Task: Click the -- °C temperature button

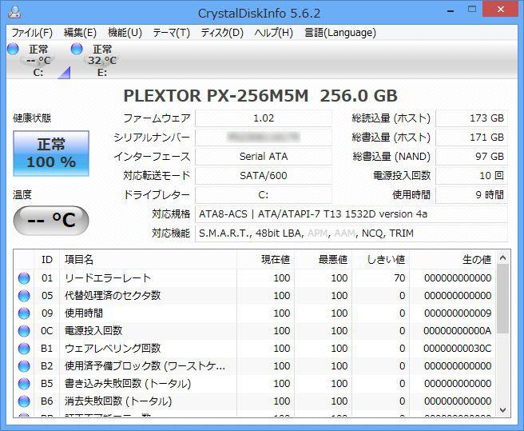Action: (51, 221)
